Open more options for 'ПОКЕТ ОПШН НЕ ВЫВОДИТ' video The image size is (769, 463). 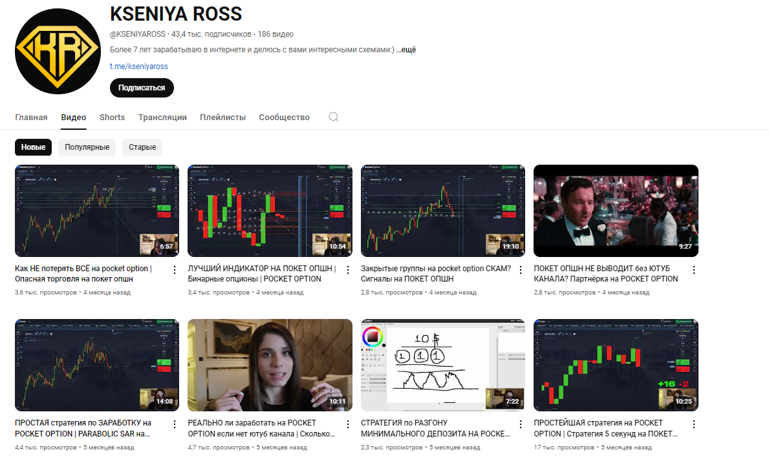694,270
